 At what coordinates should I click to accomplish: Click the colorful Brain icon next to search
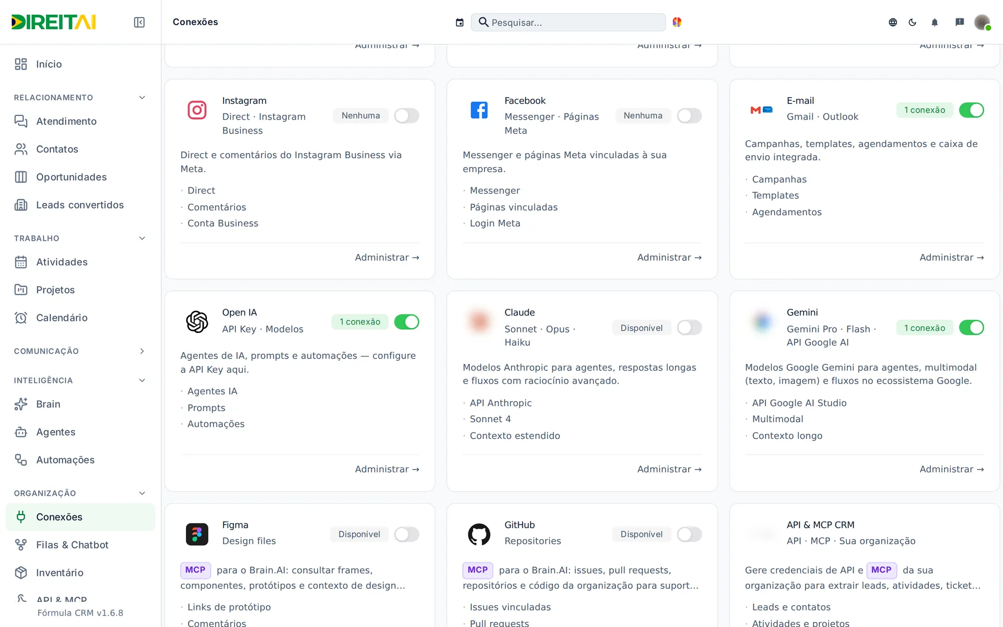coord(677,22)
